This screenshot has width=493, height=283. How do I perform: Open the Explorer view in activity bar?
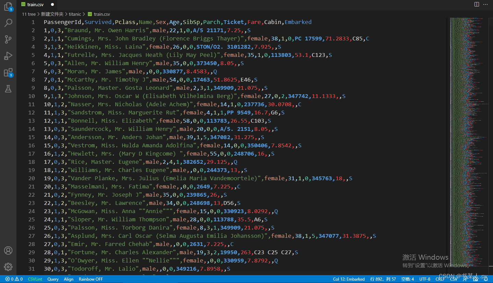[8, 7]
